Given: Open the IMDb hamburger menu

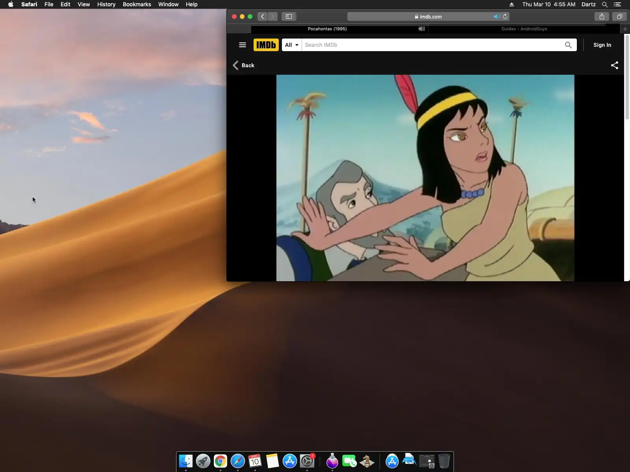Looking at the screenshot, I should [243, 45].
